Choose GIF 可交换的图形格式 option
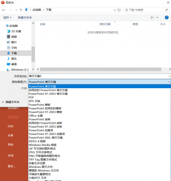This screenshot has height=181, width=171. coord(100,149)
